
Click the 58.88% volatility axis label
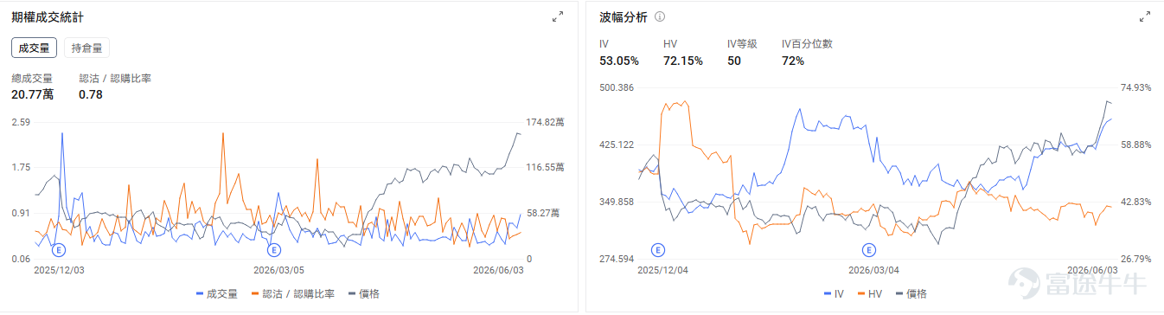pos(1136,145)
